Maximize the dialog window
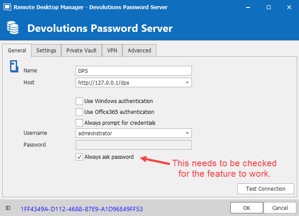The width and height of the screenshot is (299, 216). tap(268, 7)
